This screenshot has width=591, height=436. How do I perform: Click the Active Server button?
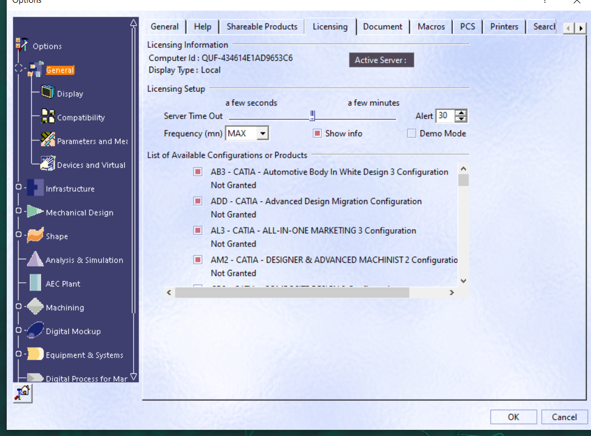click(x=381, y=60)
